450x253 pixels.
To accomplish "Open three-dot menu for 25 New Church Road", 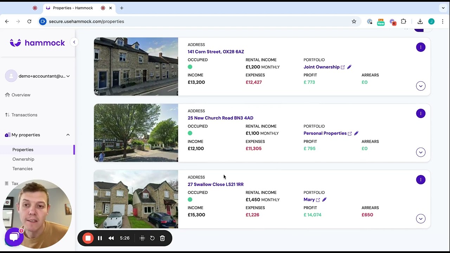I will 421,113.
